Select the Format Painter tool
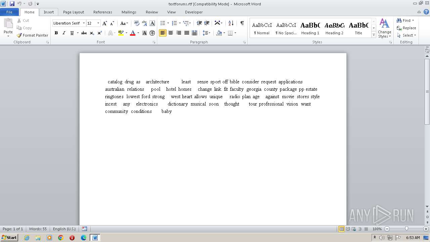The height and width of the screenshot is (242, 430). tap(32, 35)
